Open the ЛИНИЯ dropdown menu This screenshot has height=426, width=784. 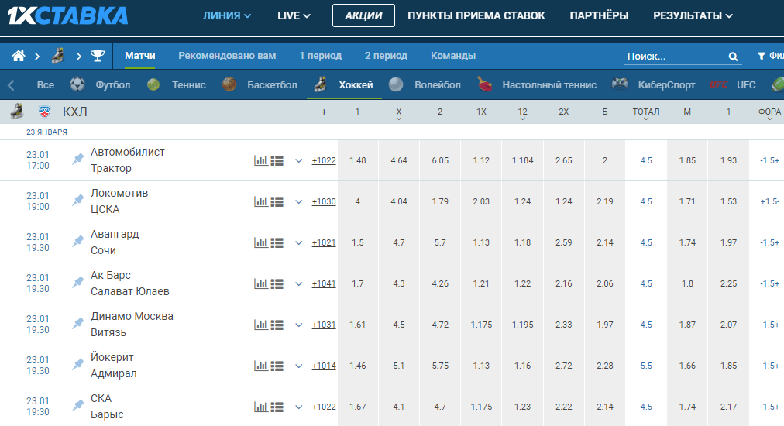point(226,15)
